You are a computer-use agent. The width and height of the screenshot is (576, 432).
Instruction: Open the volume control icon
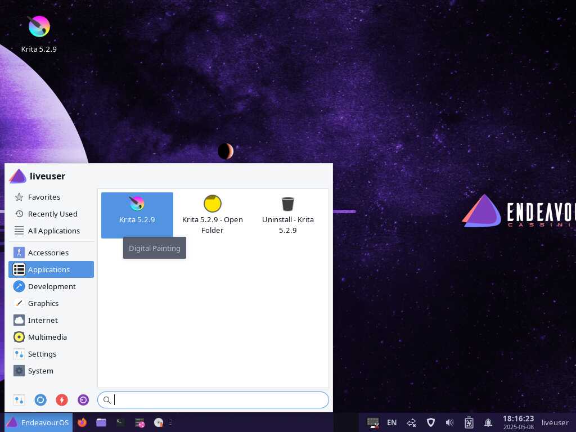449,422
